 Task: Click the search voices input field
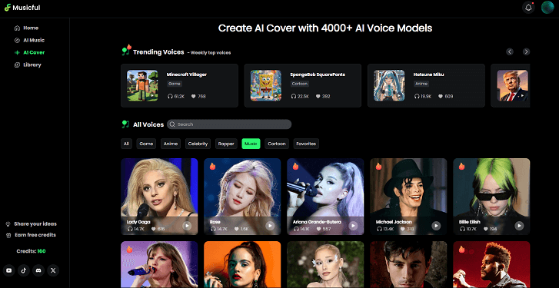[229, 124]
